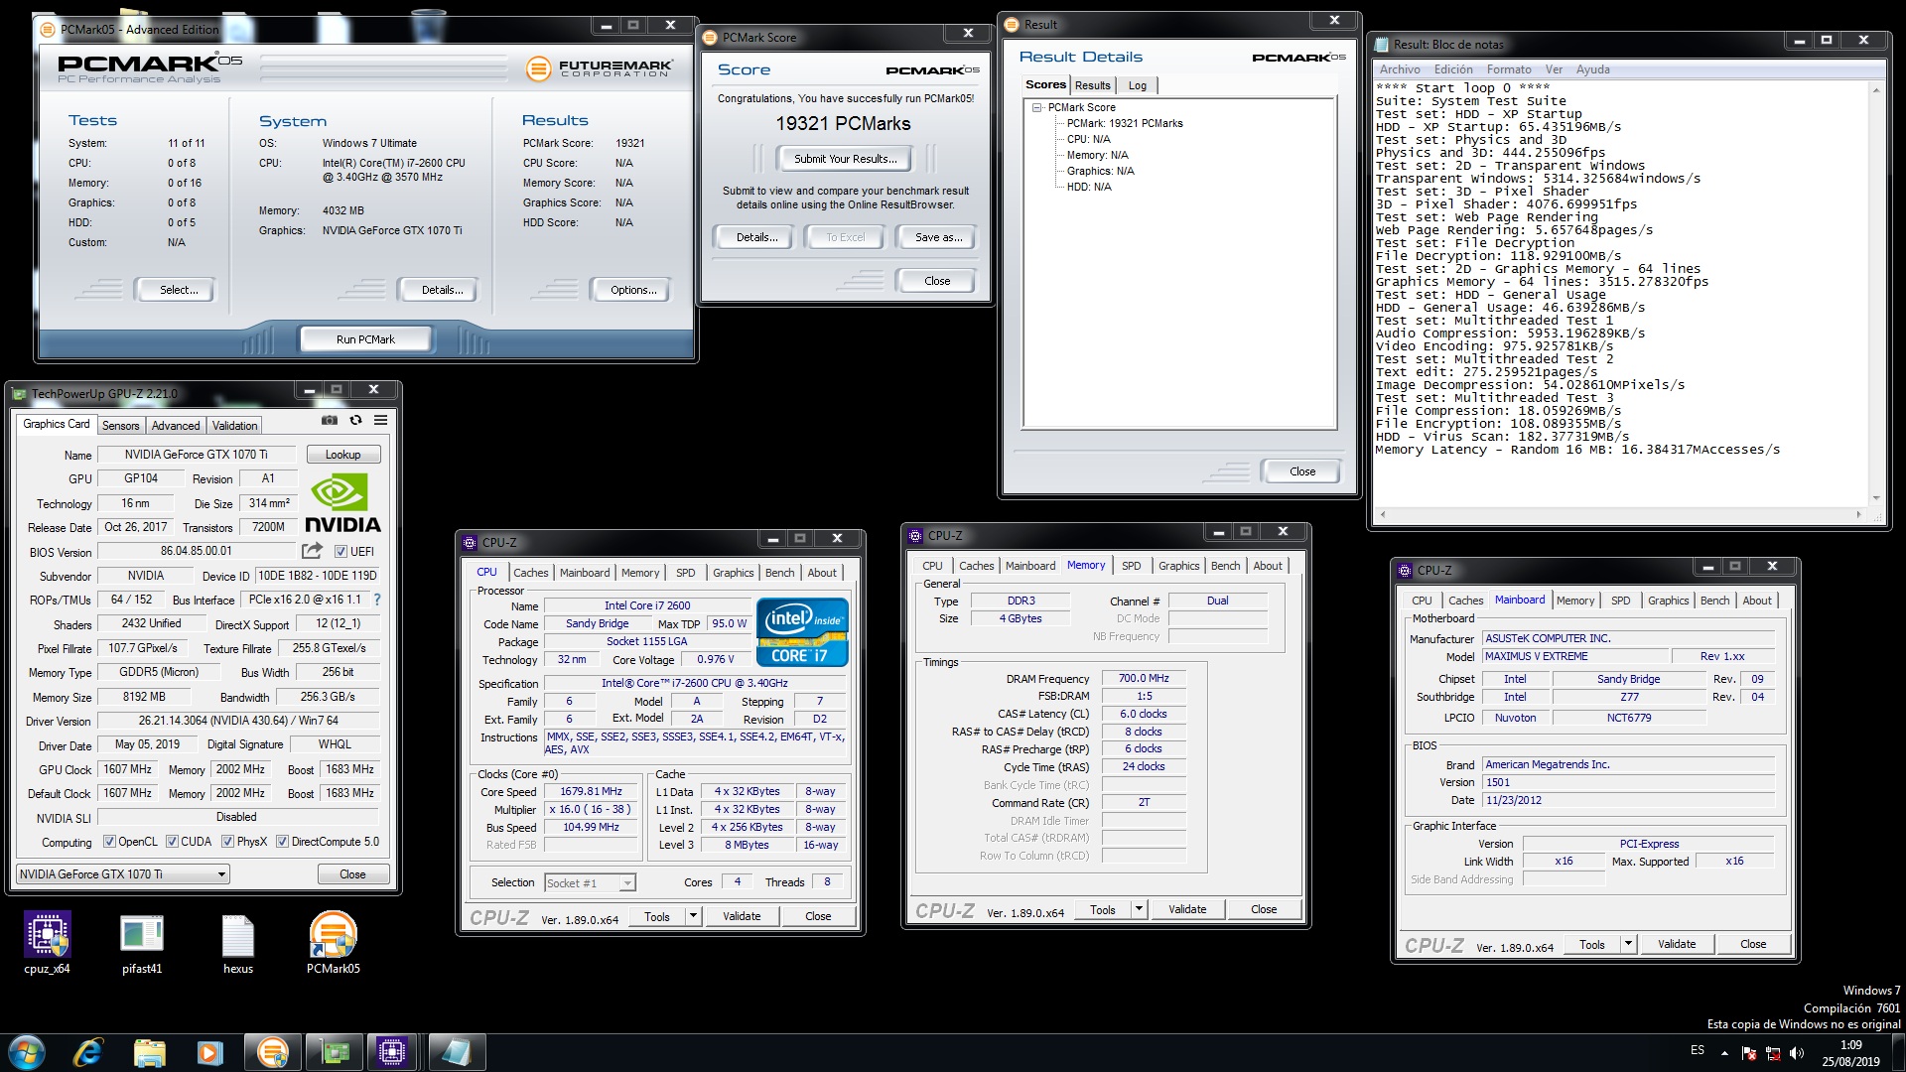Launch Internet Explorer from the taskbar
This screenshot has width=1906, height=1072.
[x=87, y=1052]
